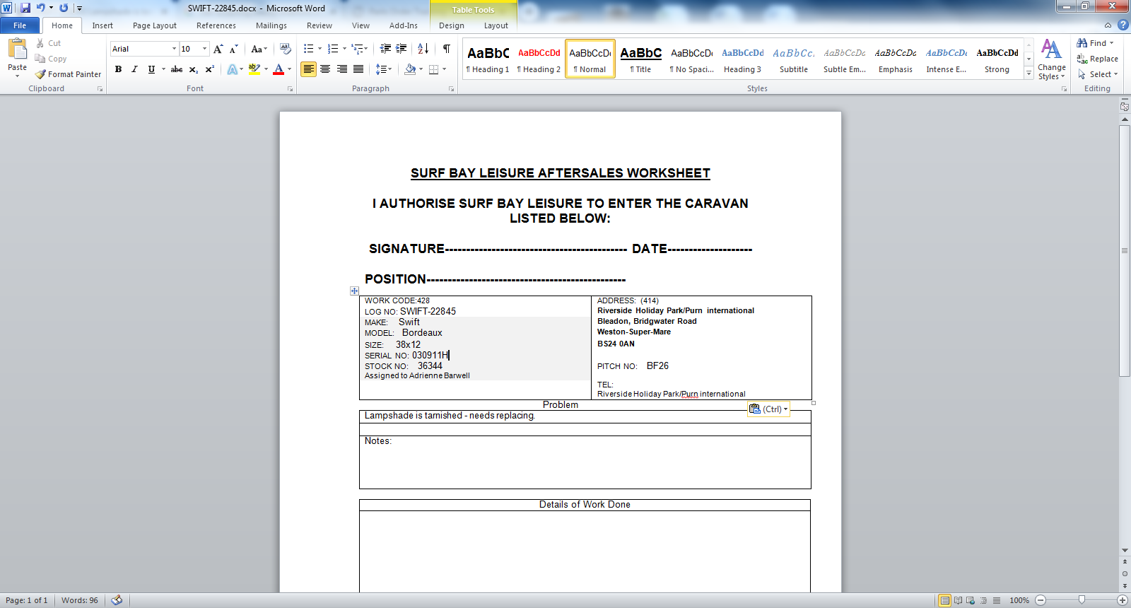Click the Save icon in quick access toolbar
1131x608 pixels.
pyautogui.click(x=25, y=8)
